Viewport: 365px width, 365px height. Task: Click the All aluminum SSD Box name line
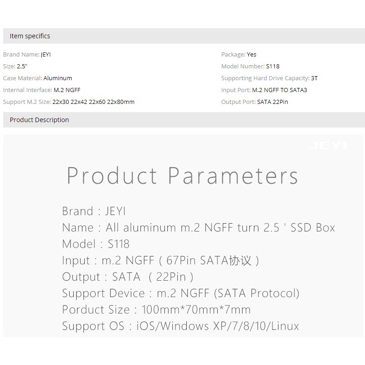click(198, 228)
